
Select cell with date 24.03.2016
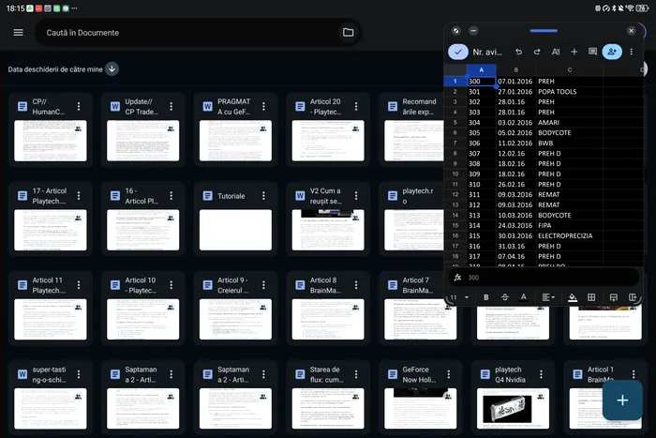(515, 225)
